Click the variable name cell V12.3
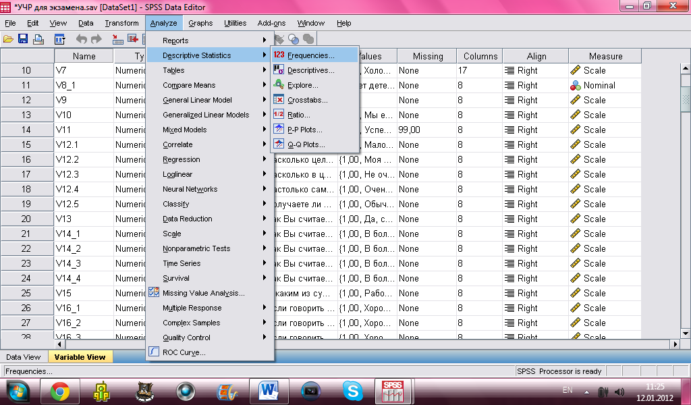 click(84, 175)
